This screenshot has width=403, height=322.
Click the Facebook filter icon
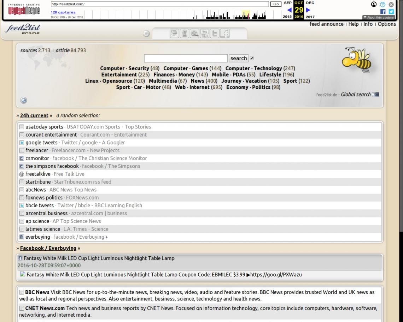(224, 34)
